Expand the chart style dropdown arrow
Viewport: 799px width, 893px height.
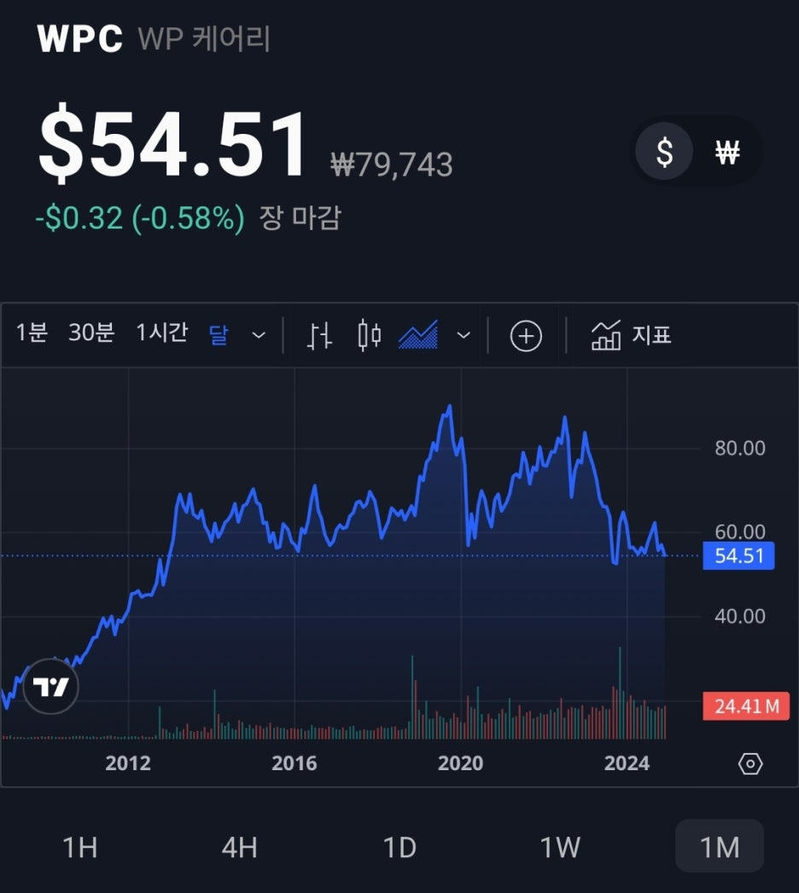click(464, 335)
